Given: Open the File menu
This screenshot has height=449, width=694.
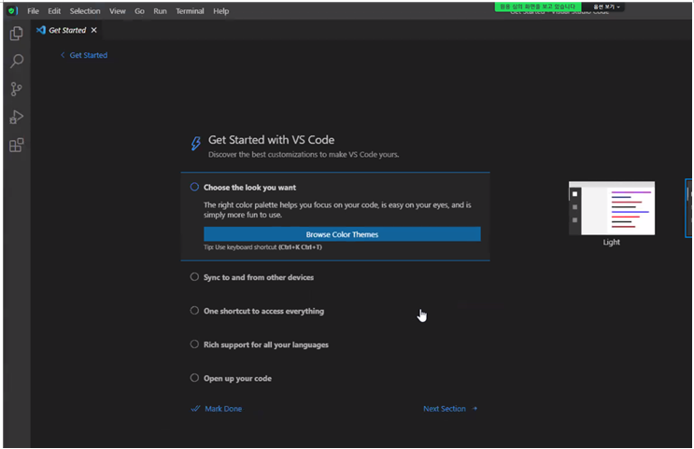Looking at the screenshot, I should click(34, 11).
